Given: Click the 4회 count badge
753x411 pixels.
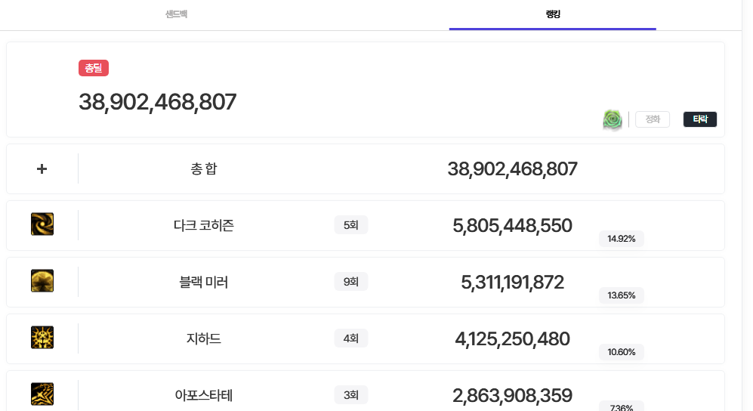Looking at the screenshot, I should 351,338.
